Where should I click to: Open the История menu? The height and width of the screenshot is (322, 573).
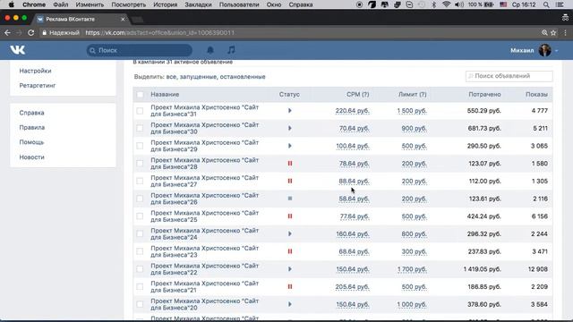click(x=165, y=4)
